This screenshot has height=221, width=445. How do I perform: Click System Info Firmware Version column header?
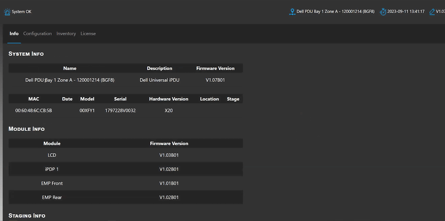coord(215,68)
